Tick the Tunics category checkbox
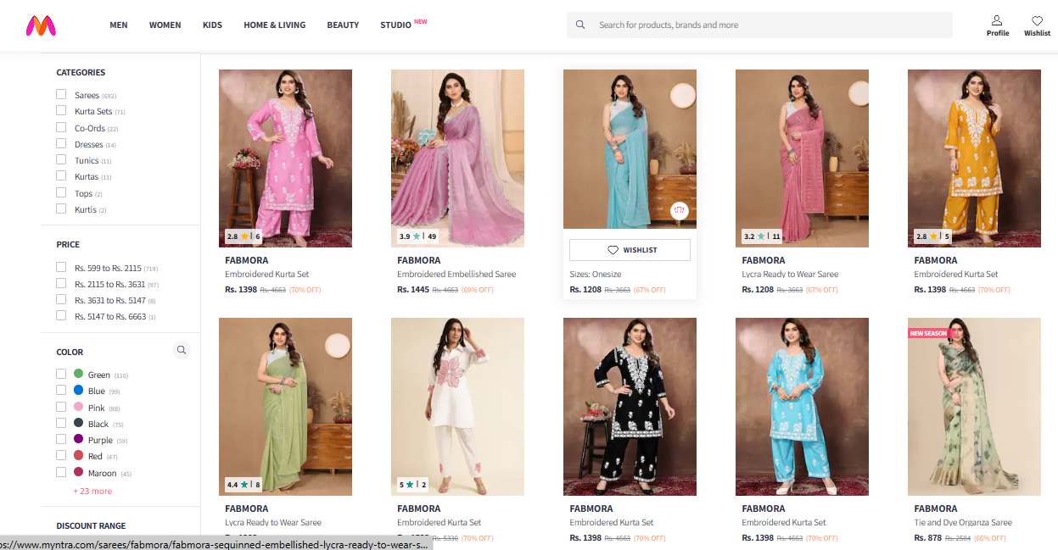 point(61,160)
